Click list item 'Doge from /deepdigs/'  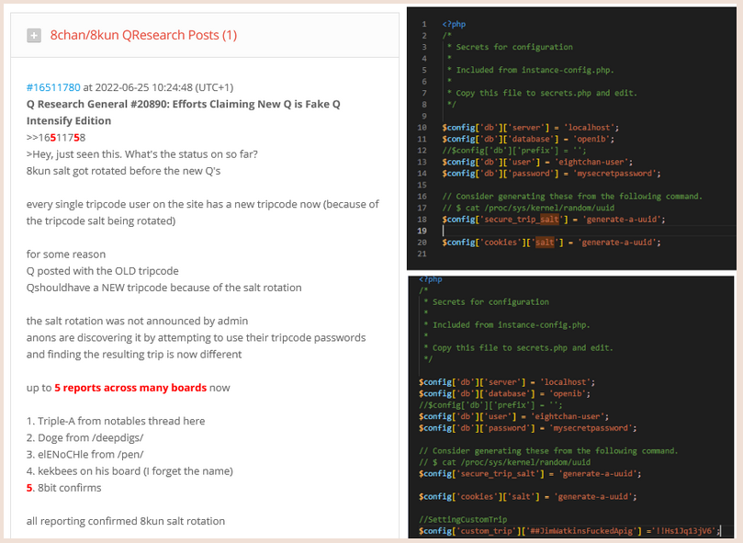(84, 437)
